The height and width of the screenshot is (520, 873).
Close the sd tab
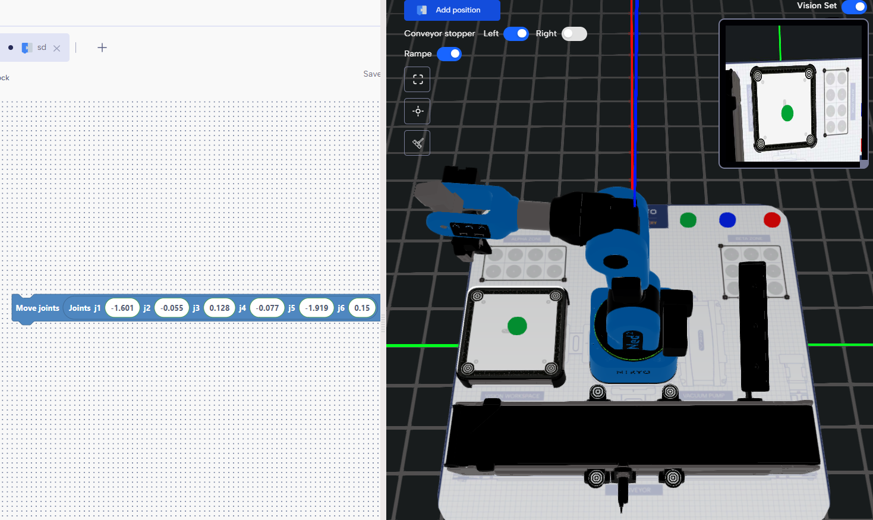coord(57,48)
